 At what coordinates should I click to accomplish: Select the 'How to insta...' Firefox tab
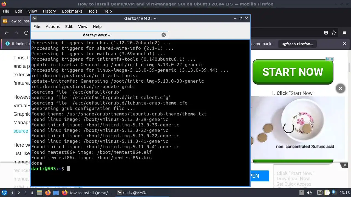pos(16,21)
